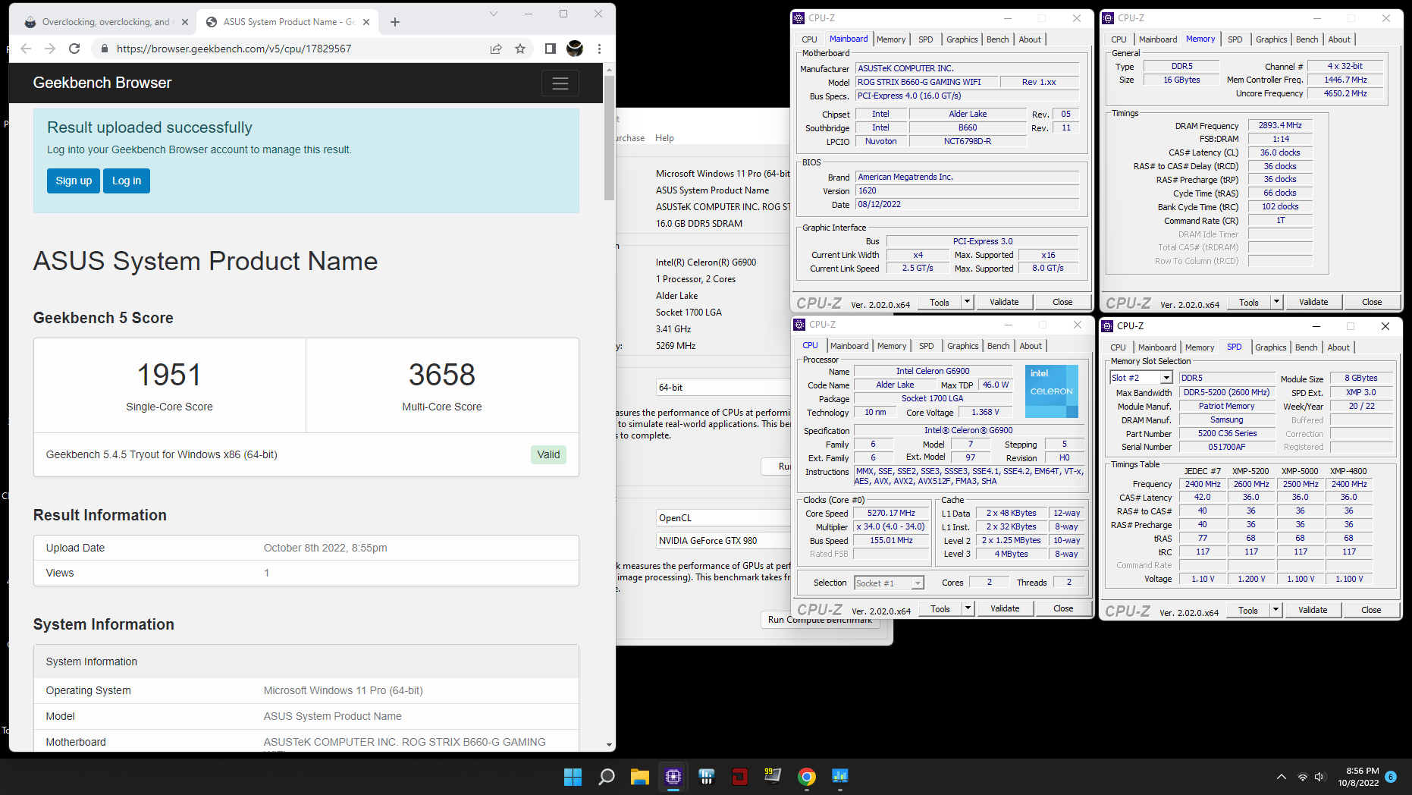Toggle the Geekbench Browser hamburger menu
Image resolution: width=1412 pixels, height=795 pixels.
click(x=560, y=83)
